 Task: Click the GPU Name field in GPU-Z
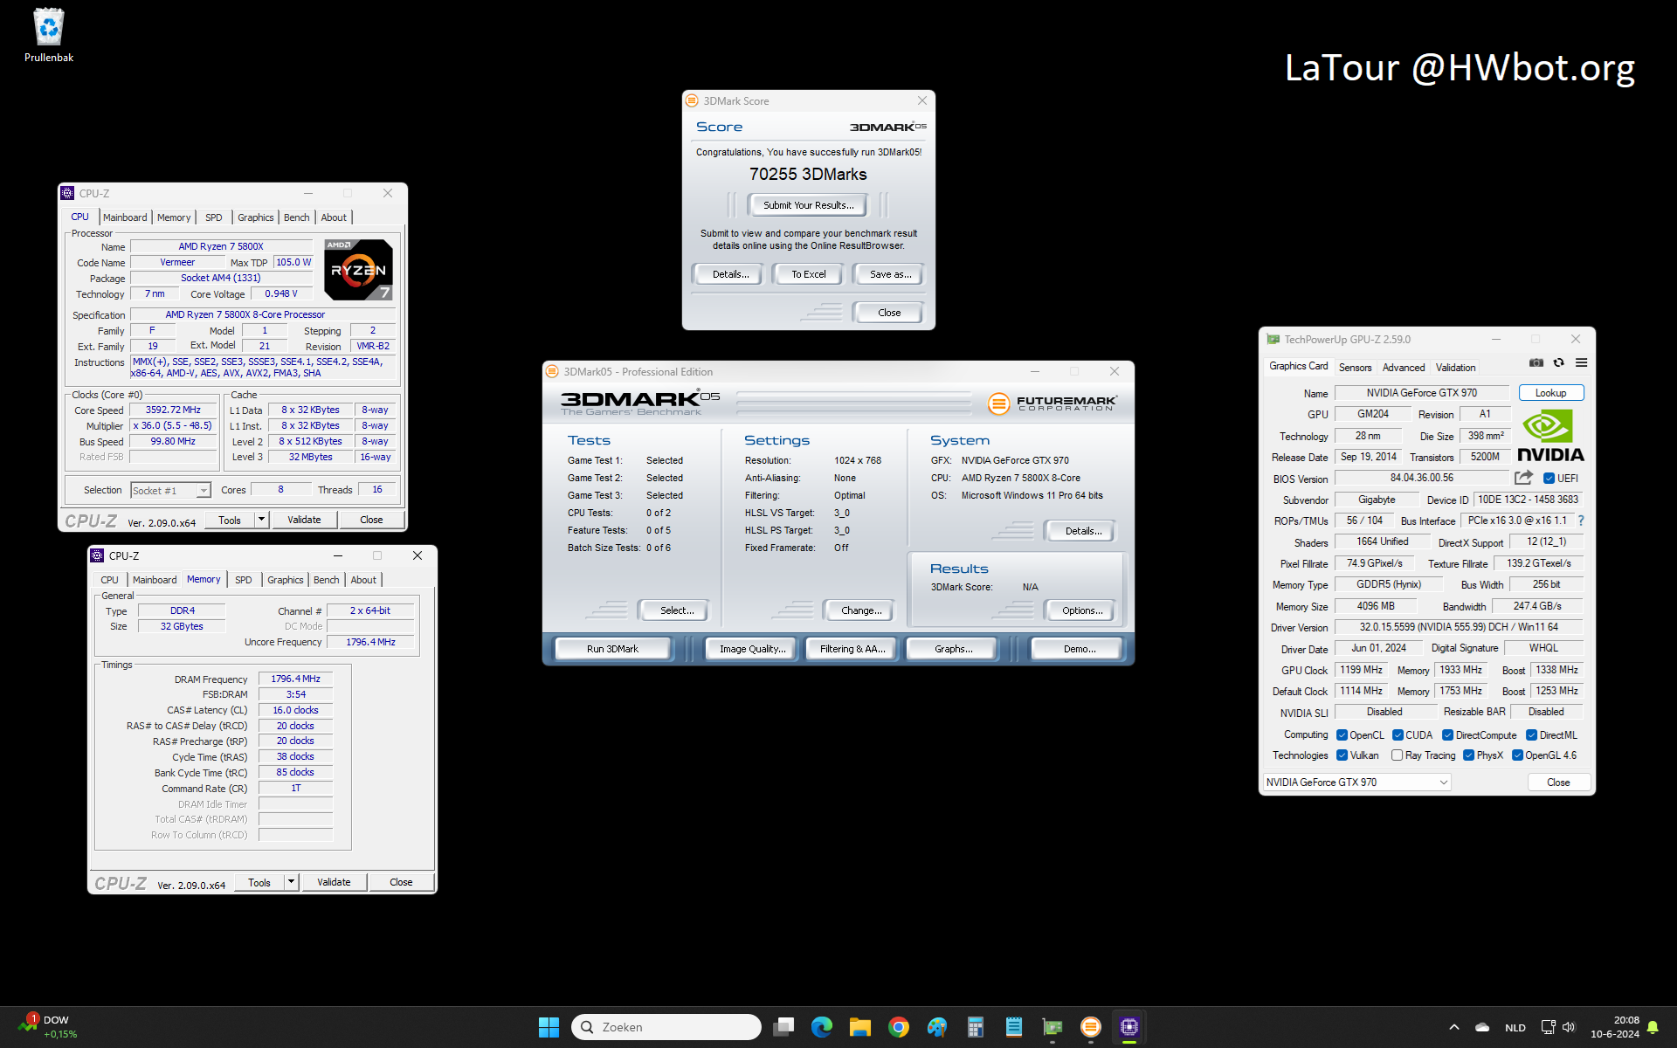coord(1421,393)
